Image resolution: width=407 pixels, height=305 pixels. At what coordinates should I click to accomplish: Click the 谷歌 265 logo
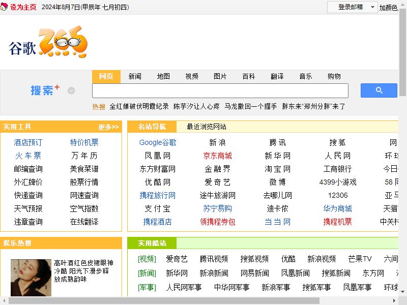pyautogui.click(x=48, y=42)
